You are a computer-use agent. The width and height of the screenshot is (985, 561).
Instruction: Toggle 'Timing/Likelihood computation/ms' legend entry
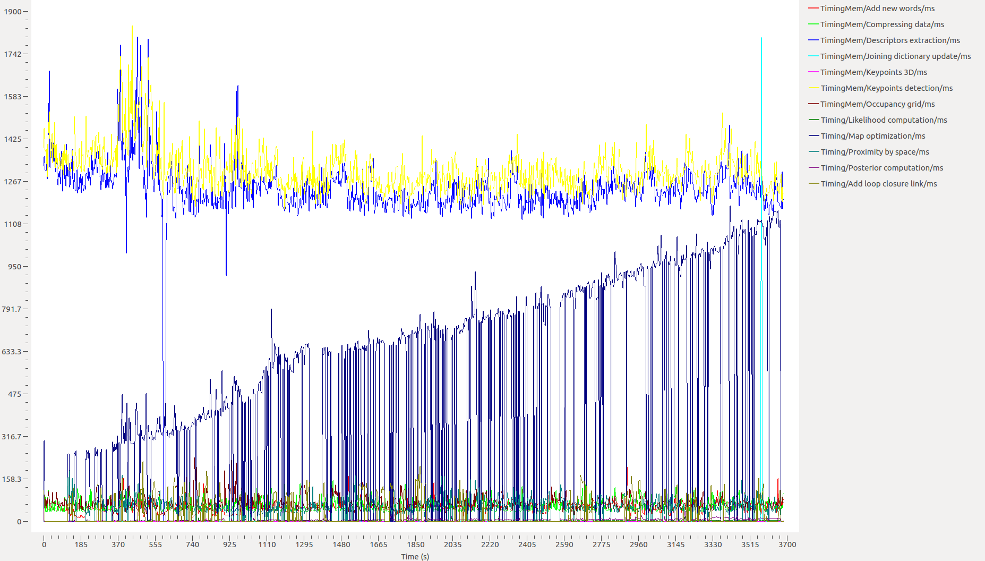pos(884,120)
